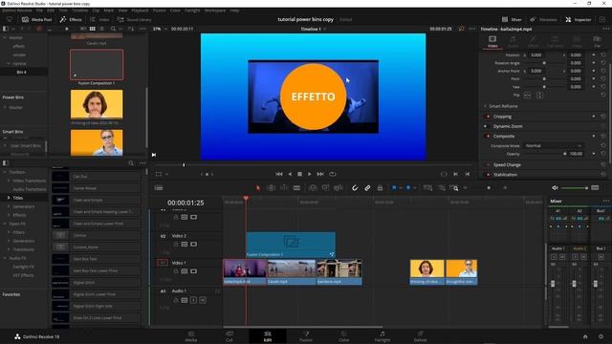Play the timeline forward
This screenshot has width=612, height=344.
(x=310, y=174)
